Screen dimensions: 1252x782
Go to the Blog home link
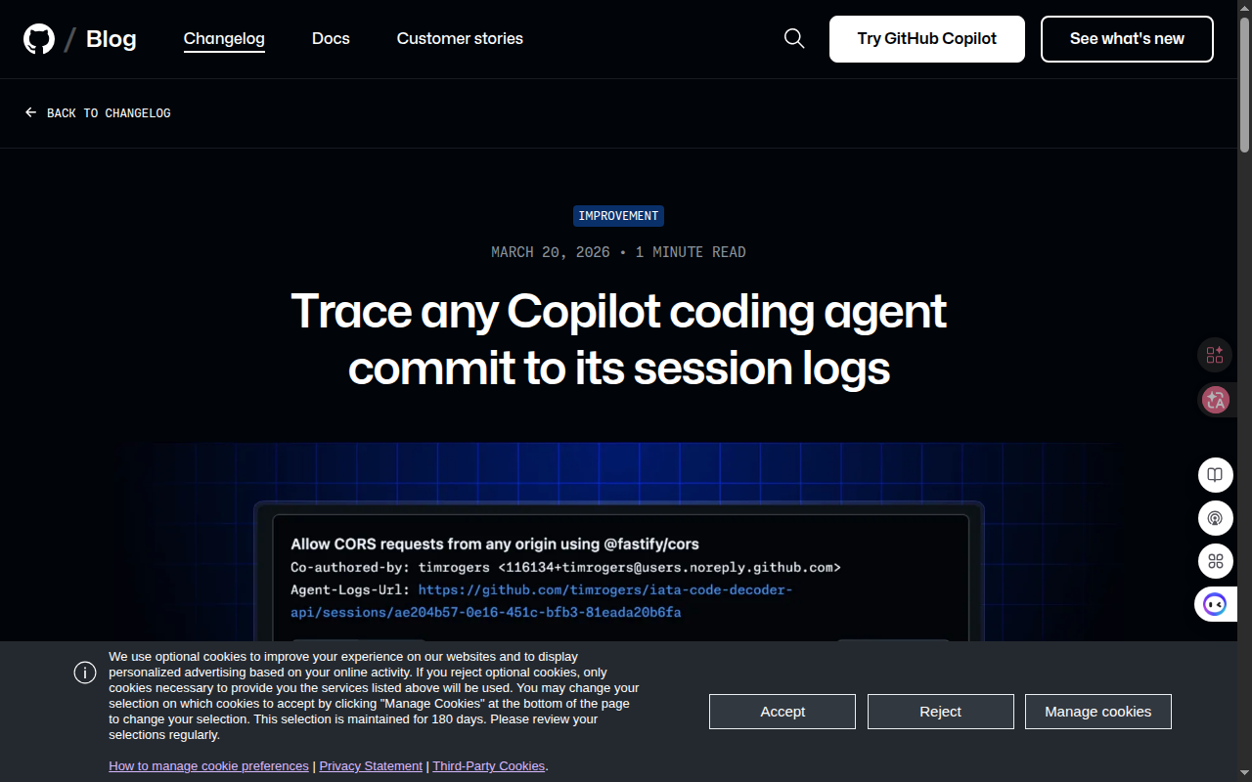[112, 39]
